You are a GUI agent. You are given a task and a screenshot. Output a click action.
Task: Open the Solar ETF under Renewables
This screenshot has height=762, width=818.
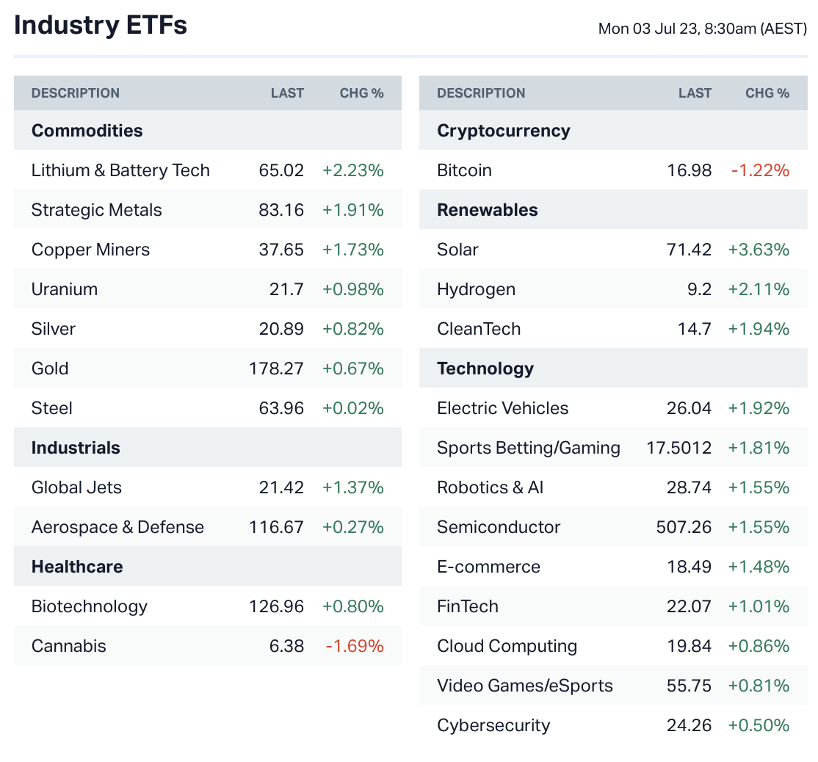(457, 250)
